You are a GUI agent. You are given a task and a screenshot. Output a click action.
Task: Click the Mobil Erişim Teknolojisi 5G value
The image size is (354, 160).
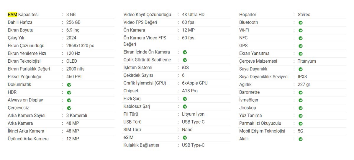(x=300, y=131)
